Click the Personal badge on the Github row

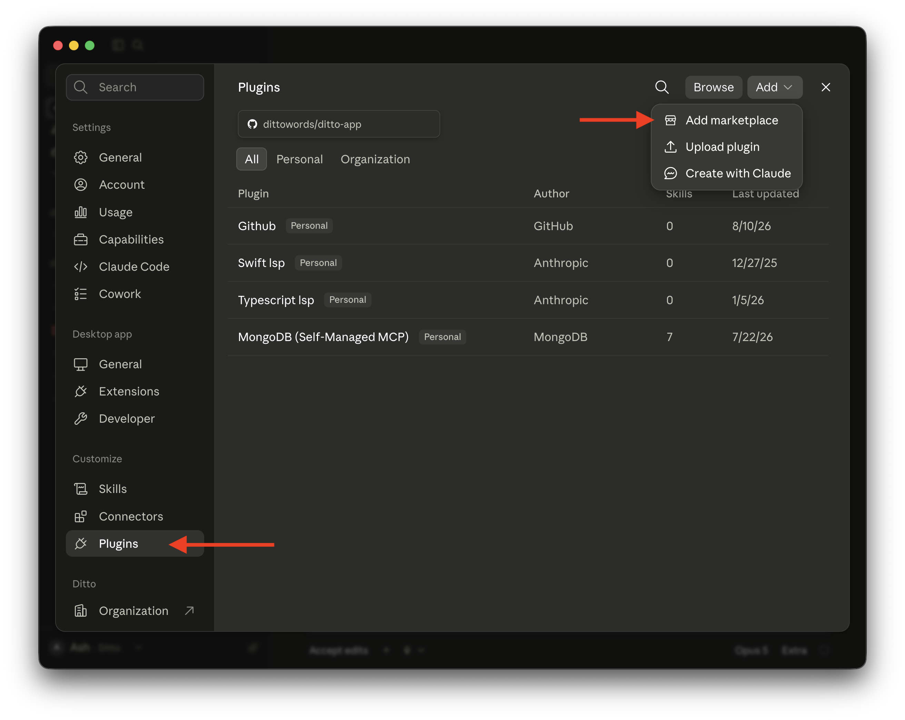click(x=309, y=226)
